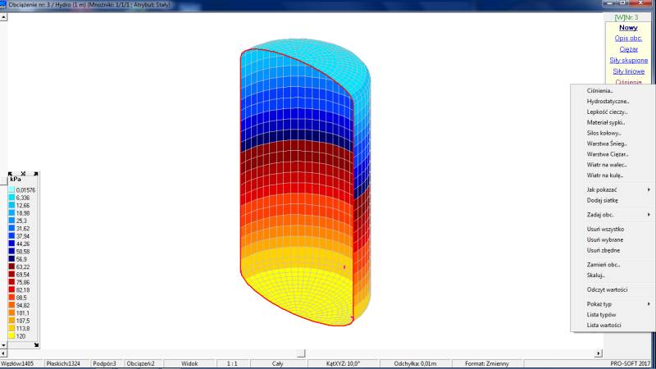Click the 'Ciężar' link
The width and height of the screenshot is (656, 369).
[628, 49]
